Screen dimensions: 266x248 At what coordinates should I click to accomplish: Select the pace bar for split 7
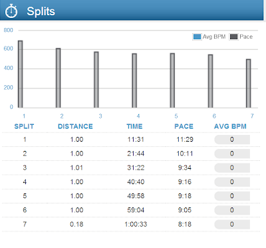[249, 83]
